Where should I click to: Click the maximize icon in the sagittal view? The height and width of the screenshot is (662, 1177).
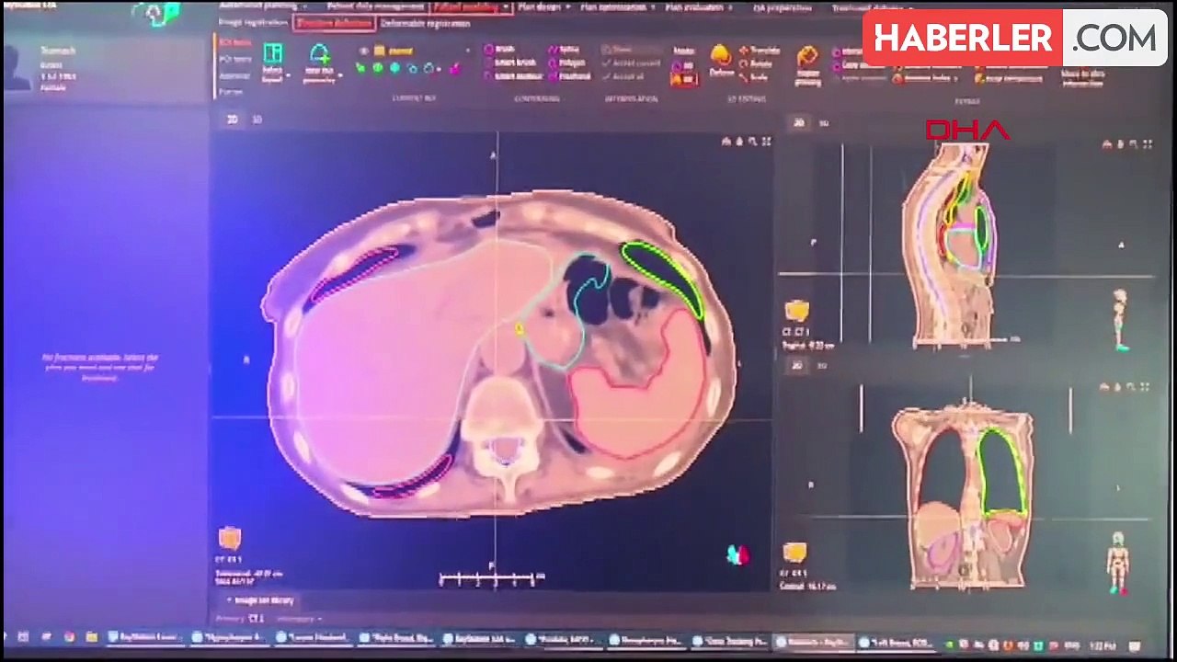[1148, 144]
